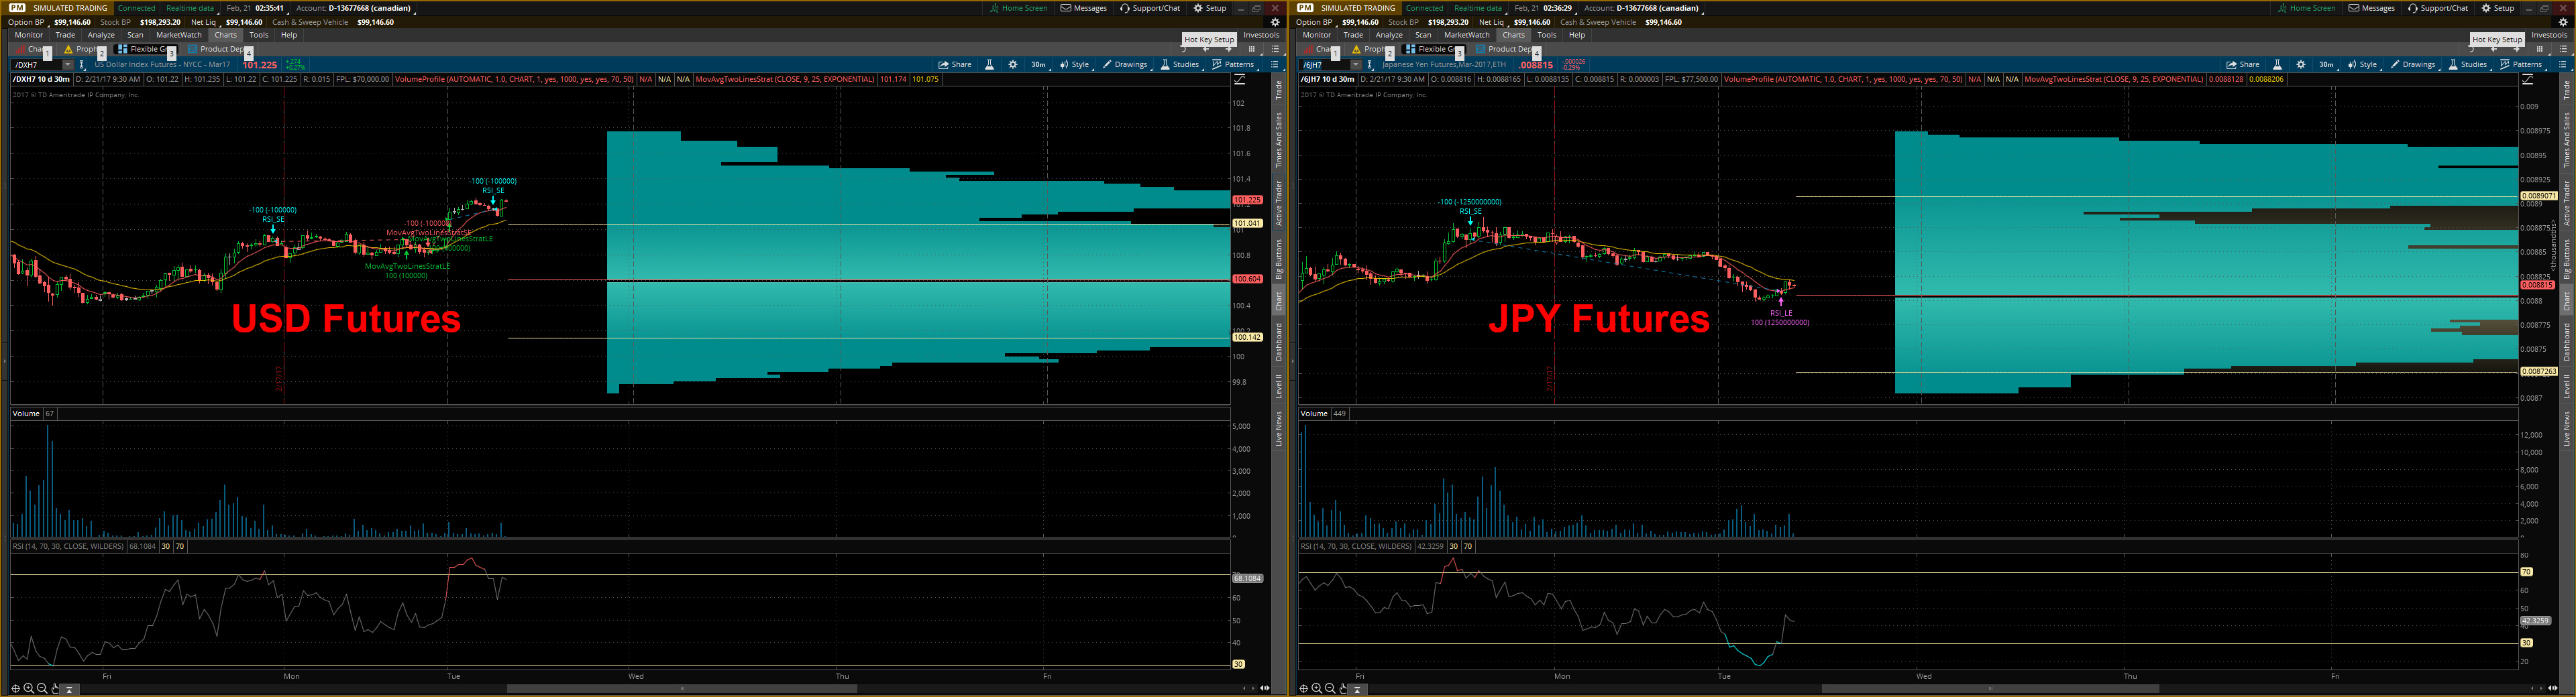Open Support/Chat in the right window
Image resolution: width=2576 pixels, height=697 pixels.
click(x=2438, y=8)
